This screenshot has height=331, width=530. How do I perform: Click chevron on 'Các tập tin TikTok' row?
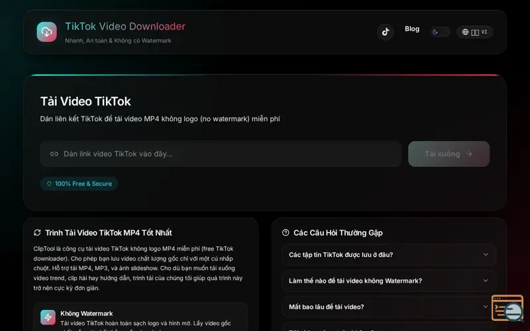point(486,254)
